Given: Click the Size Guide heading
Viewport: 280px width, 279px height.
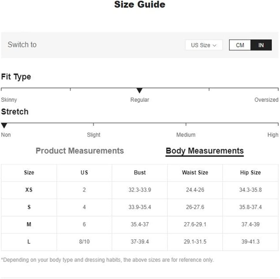Looking at the screenshot, I should click(x=140, y=5).
